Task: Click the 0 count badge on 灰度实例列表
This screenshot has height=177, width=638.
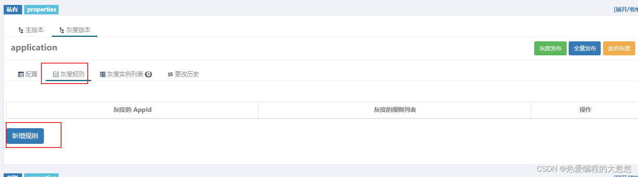Action: (148, 75)
